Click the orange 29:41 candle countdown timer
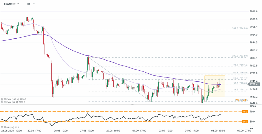 pyautogui.click(x=241, y=100)
